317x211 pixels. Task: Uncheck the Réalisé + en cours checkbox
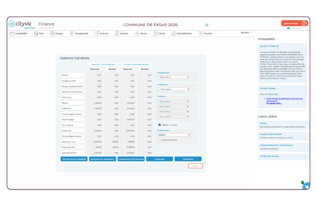pyautogui.click(x=159, y=125)
